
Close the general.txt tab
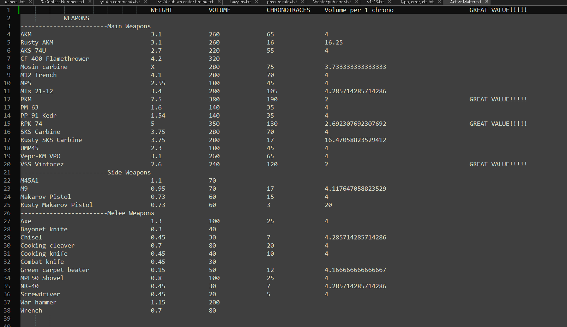pyautogui.click(x=30, y=2)
